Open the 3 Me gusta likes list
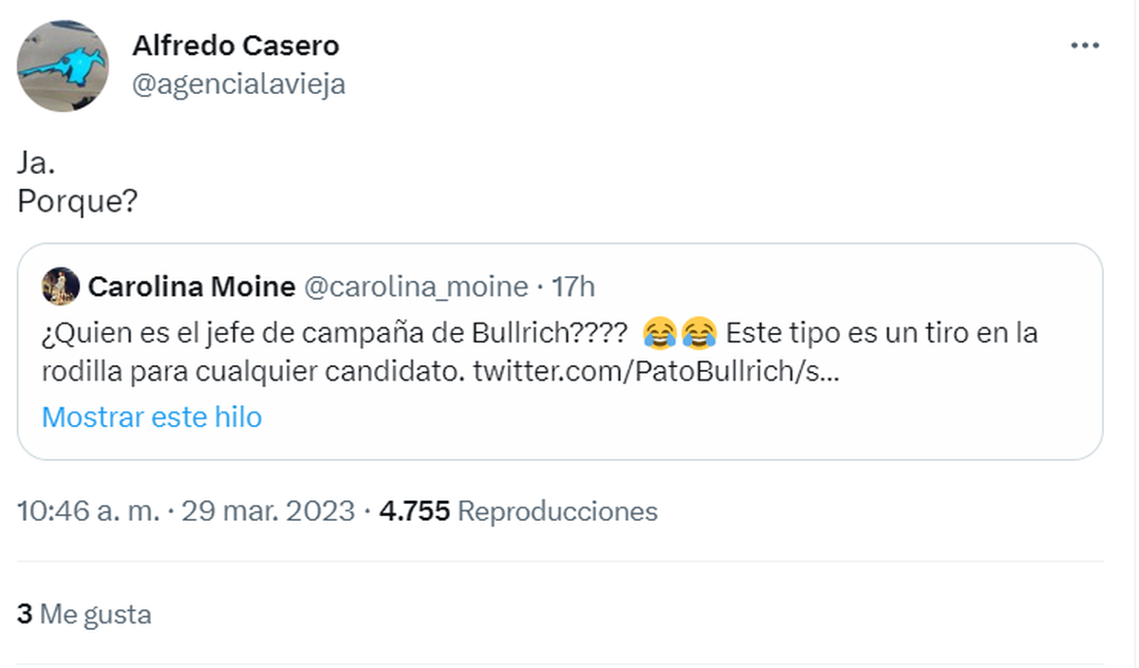1139x668 pixels. coord(84,614)
